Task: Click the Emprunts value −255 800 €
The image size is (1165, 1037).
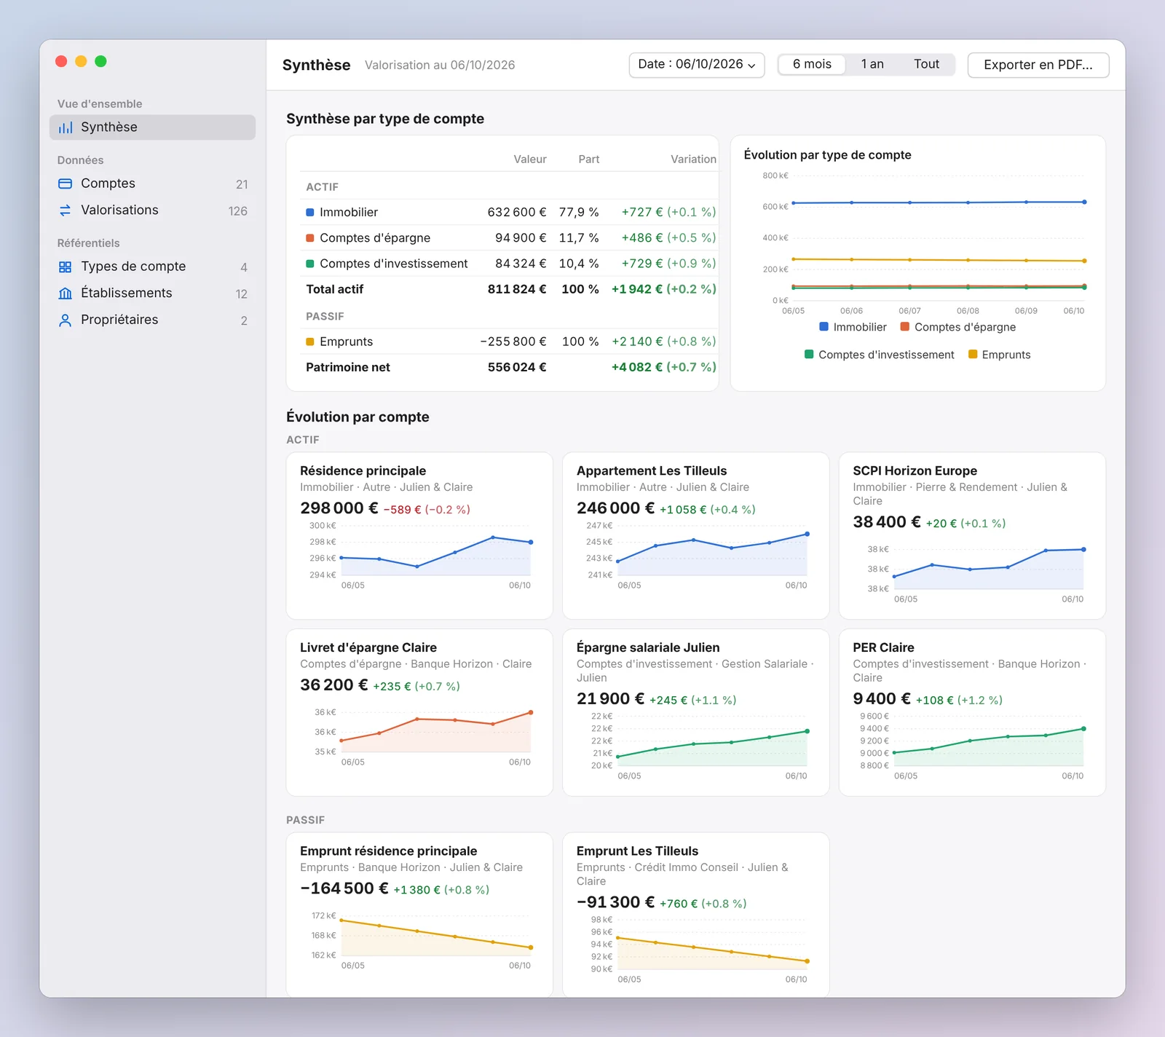Action: pyautogui.click(x=513, y=342)
